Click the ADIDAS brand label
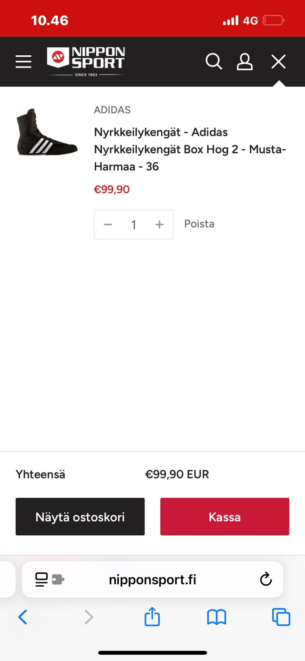Image resolution: width=305 pixels, height=661 pixels. tap(112, 110)
